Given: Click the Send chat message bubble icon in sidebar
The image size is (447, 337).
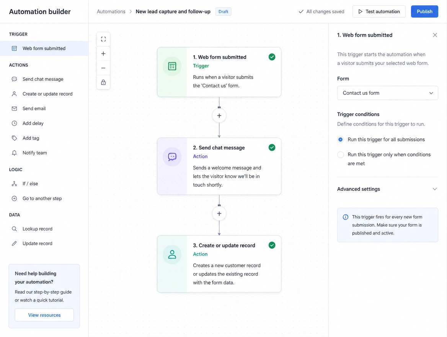Looking at the screenshot, I should pyautogui.click(x=14, y=79).
